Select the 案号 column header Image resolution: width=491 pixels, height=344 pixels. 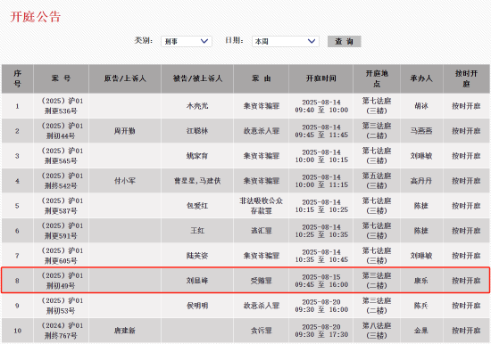[61, 78]
